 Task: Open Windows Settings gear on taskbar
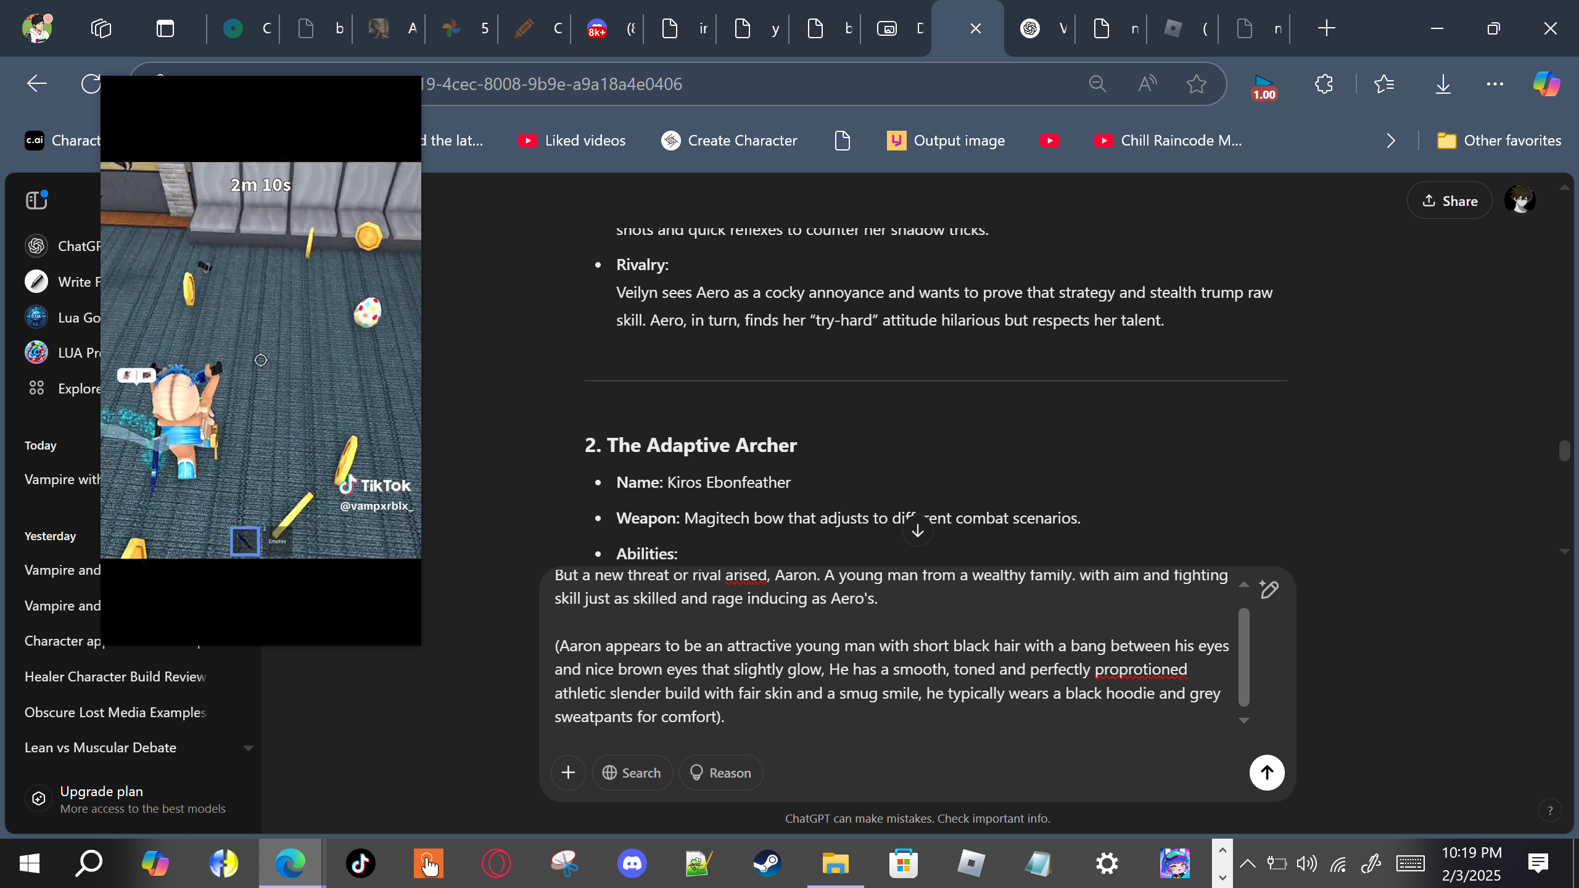(1107, 863)
